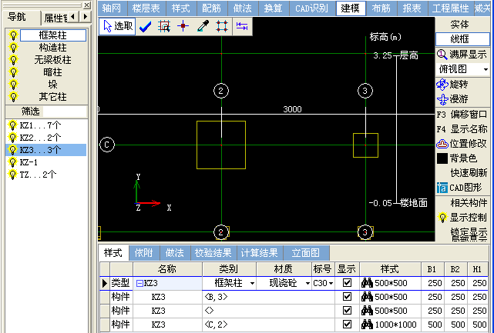The image size is (494, 333).
Task: Toggle light bulb next to KZ1...7个
Action: pyautogui.click(x=12, y=125)
